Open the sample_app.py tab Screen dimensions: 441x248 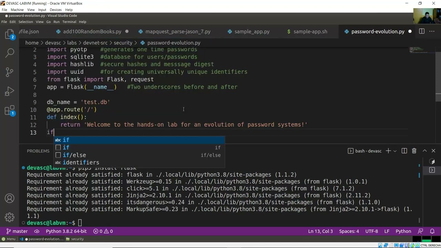pos(252,31)
